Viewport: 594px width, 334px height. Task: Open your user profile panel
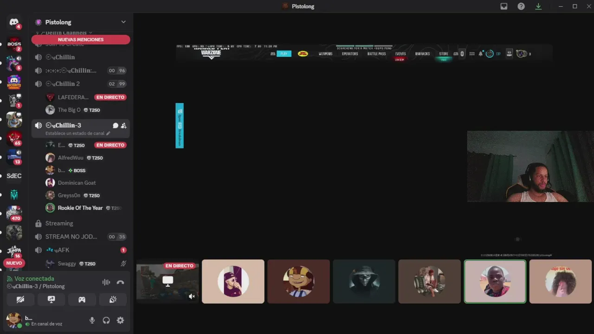(44, 320)
